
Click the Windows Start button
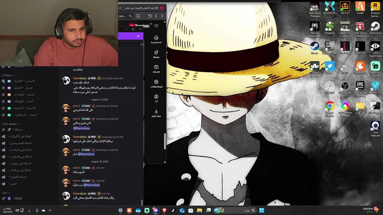[x=262, y=210]
